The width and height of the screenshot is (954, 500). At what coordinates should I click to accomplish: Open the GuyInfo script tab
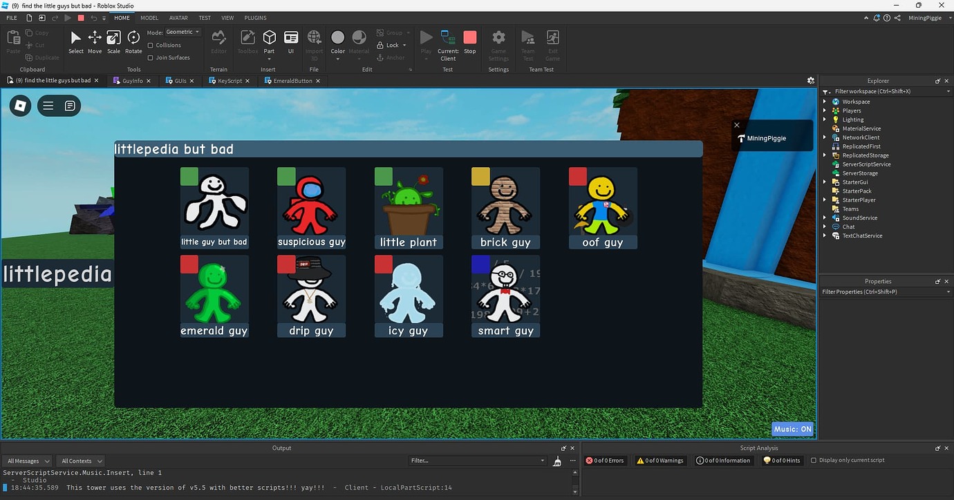(133, 81)
